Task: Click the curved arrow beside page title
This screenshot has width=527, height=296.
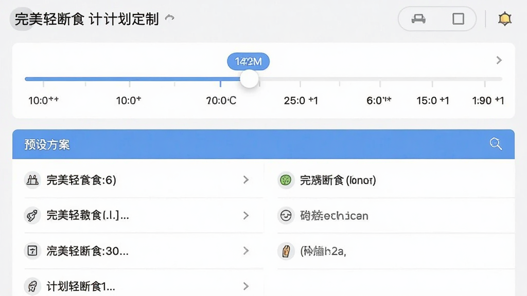Action: point(170,17)
